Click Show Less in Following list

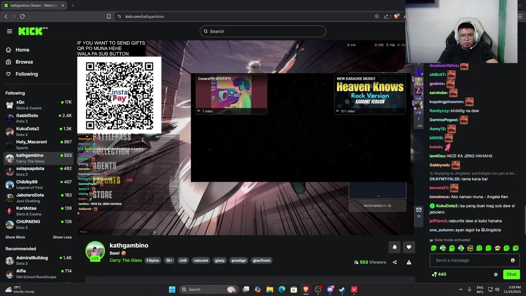(62, 237)
